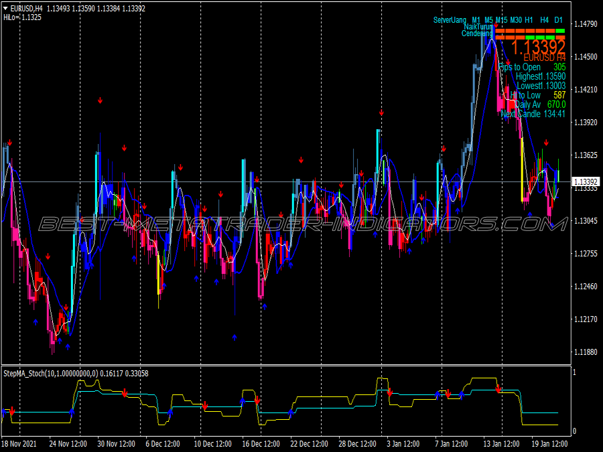Click the 0.33058 StepMA_Stoch value

[137, 373]
